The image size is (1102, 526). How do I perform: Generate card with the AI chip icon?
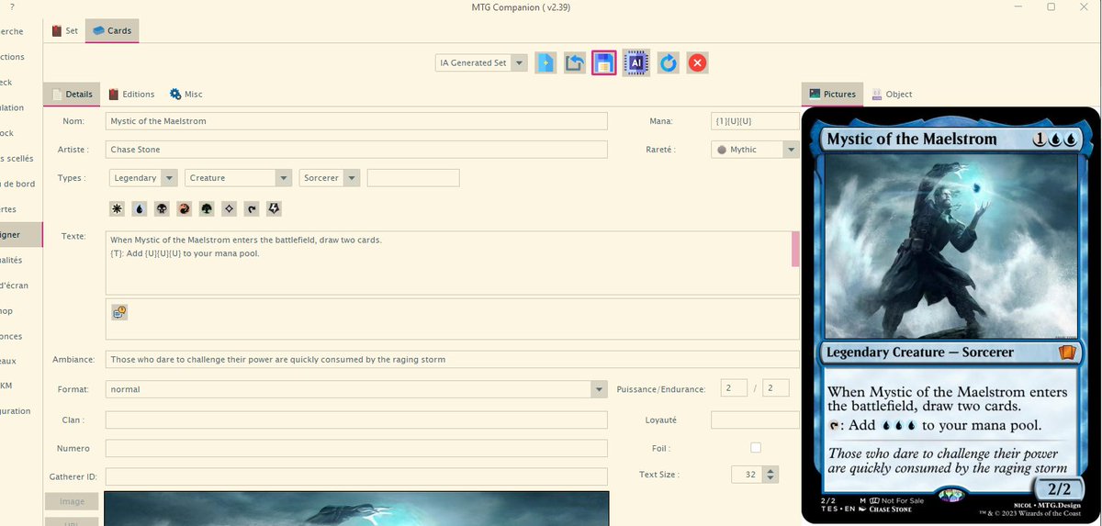pyautogui.click(x=636, y=62)
